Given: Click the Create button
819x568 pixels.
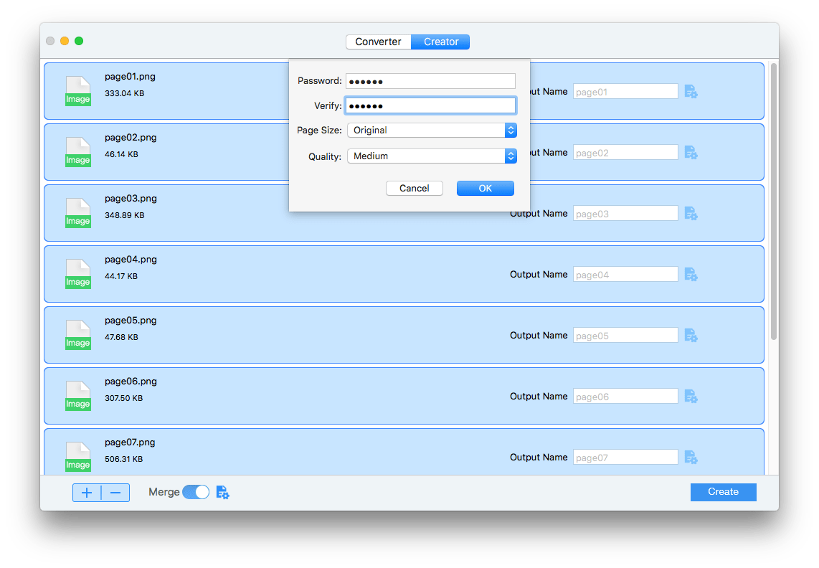Looking at the screenshot, I should 723,492.
